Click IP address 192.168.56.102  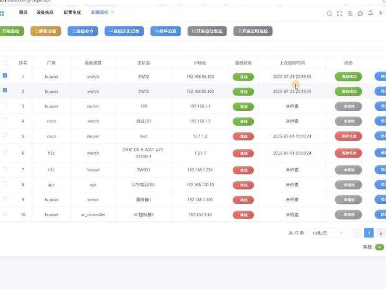200,77
